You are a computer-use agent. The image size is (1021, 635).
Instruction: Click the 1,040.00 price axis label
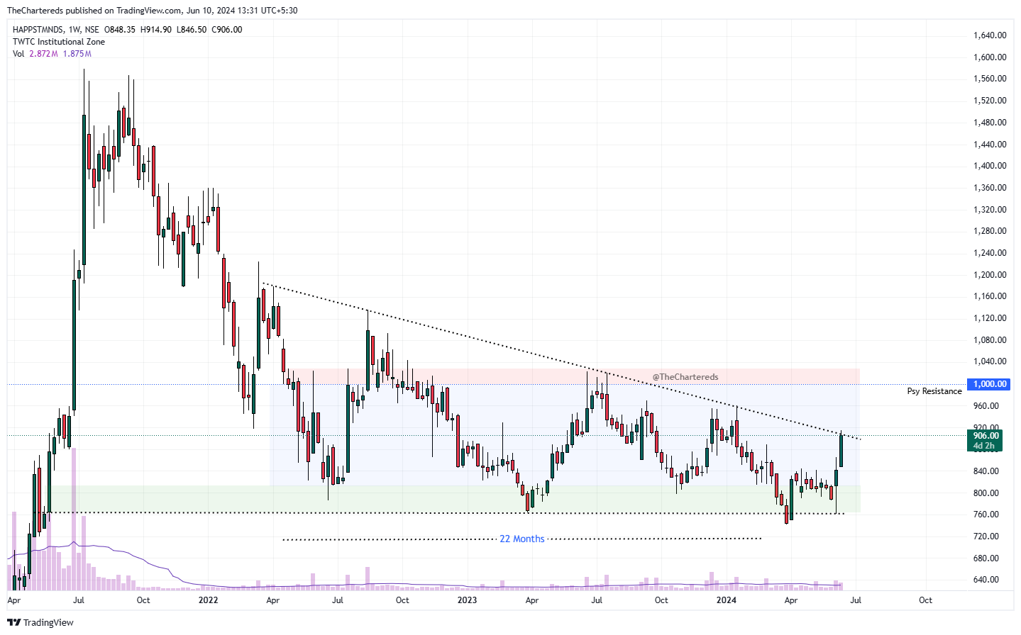coord(990,361)
